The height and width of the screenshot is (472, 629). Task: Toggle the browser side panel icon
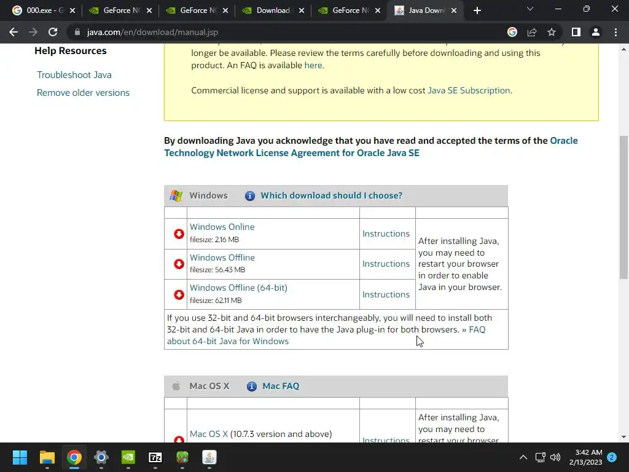tap(576, 32)
